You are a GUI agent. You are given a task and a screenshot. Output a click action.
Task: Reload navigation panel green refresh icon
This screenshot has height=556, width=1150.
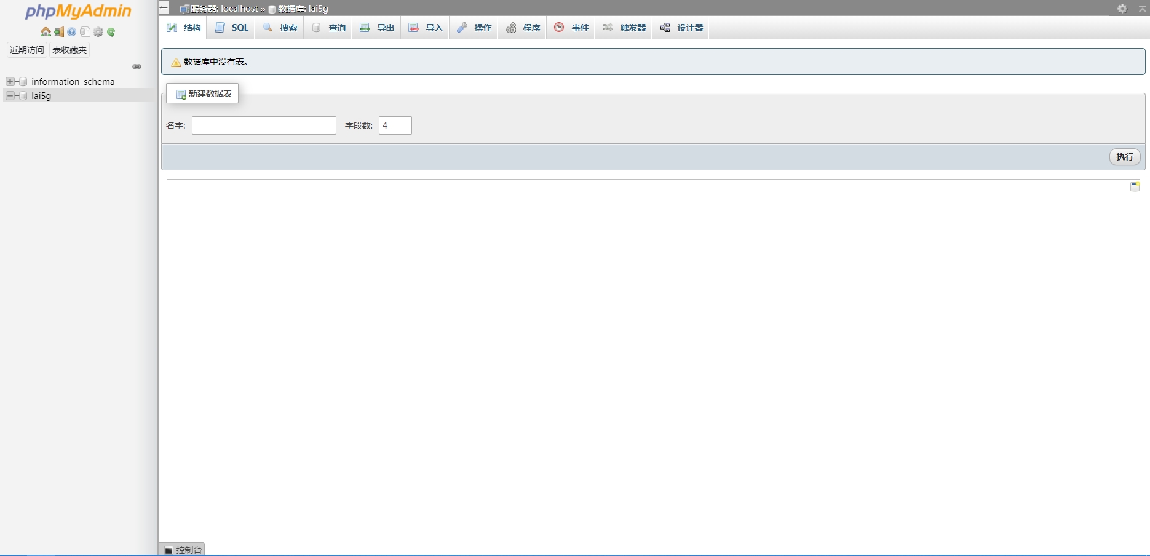coord(111,32)
